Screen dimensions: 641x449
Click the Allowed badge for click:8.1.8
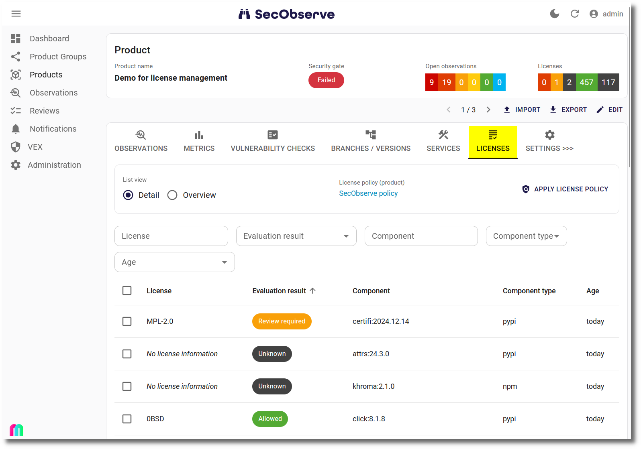[270, 419]
